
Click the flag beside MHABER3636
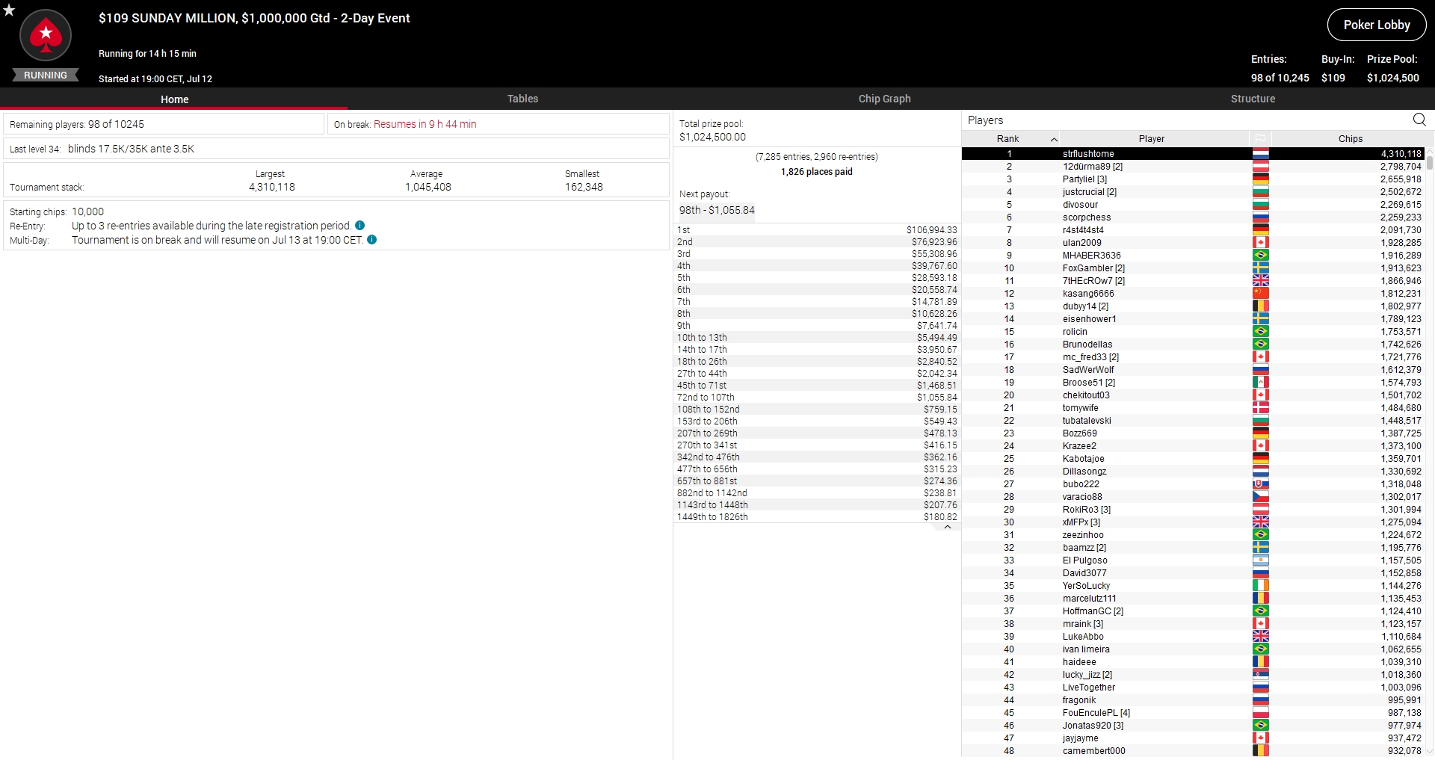1260,255
